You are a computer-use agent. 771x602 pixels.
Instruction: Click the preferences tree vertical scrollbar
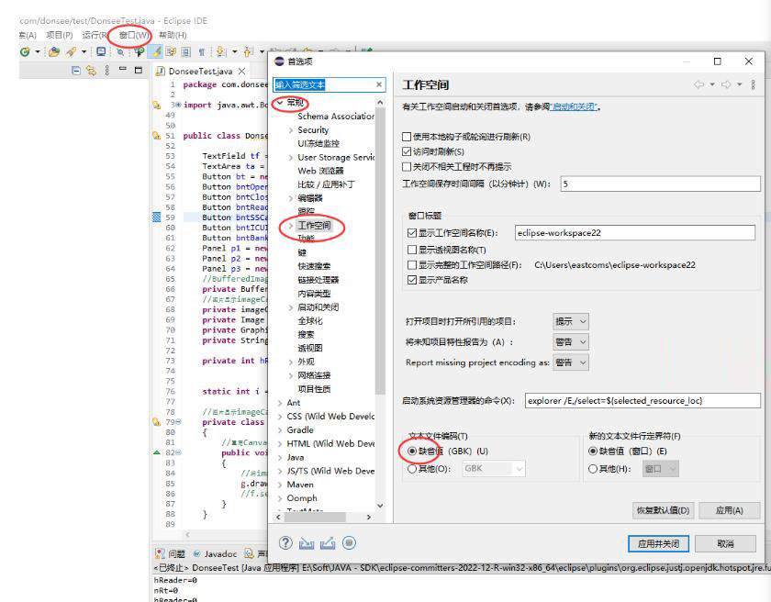[x=380, y=275]
